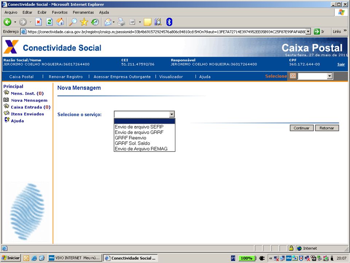Select Envio de arquivo SEFIP option
The image size is (350, 263).
click(144, 127)
